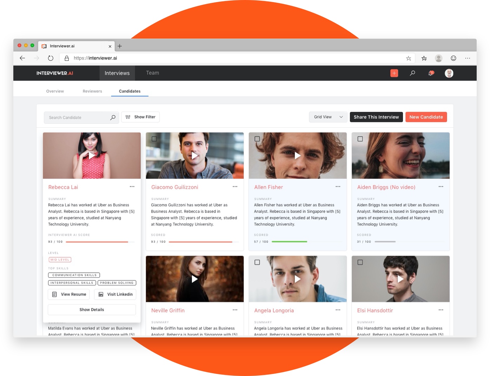Check the notifications bell icon
This screenshot has width=490, height=376.
[430, 73]
